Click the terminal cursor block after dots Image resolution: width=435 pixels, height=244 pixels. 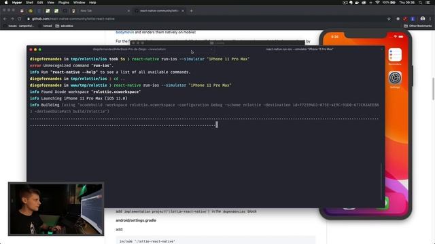pos(217,125)
